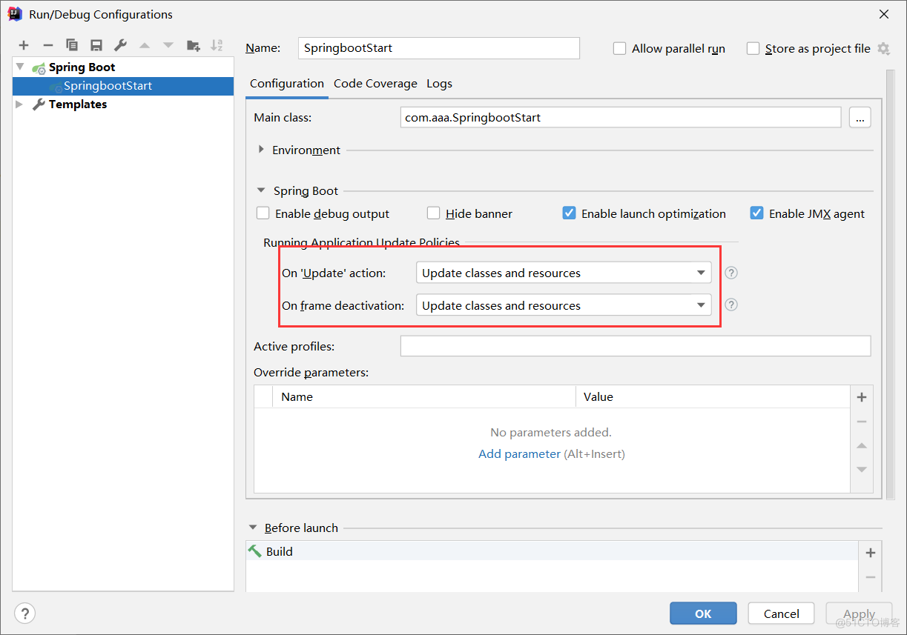The width and height of the screenshot is (907, 635).
Task: Switch to the Configuration tab
Action: 287,84
